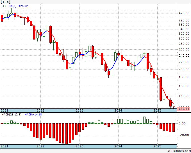This screenshot has width=191, height=153.
Task: Select 2023 on the price chart time axis
Action: (79, 110)
